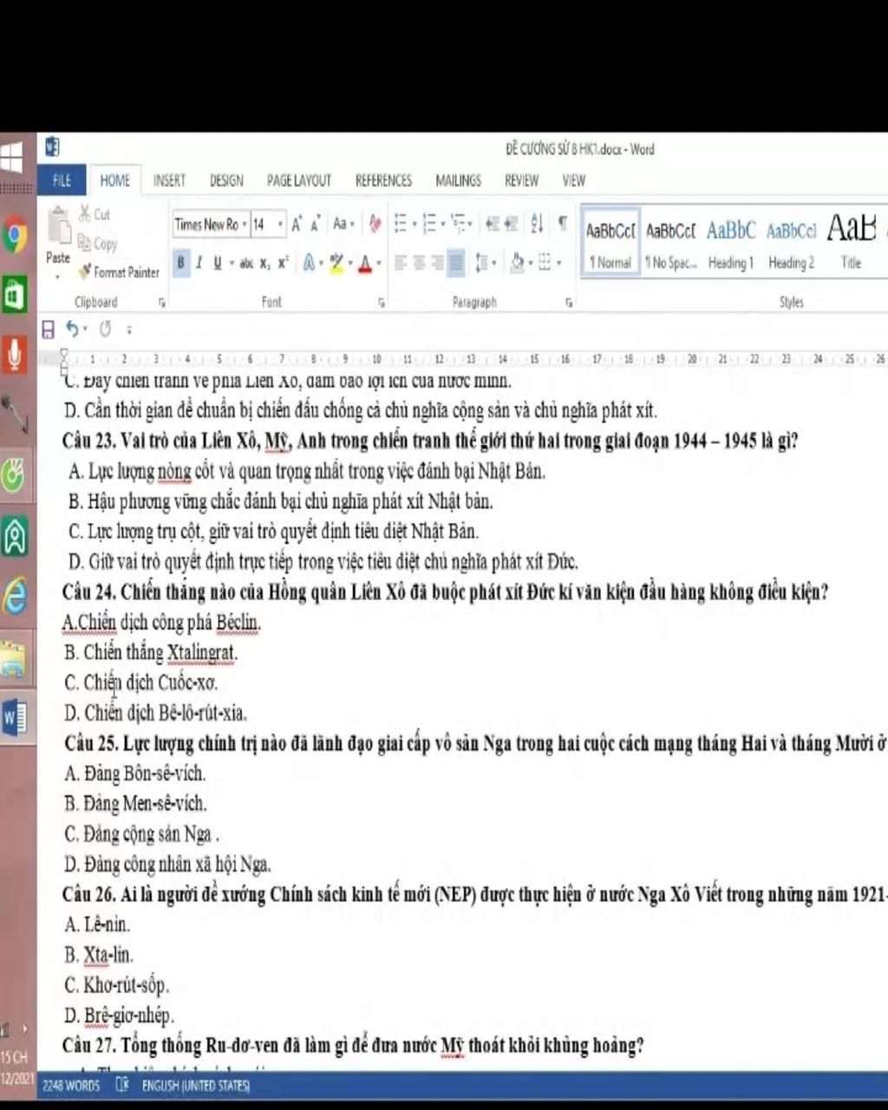This screenshot has height=1110, width=888.
Task: Click the Text Effects glowing A icon
Action: tap(309, 263)
